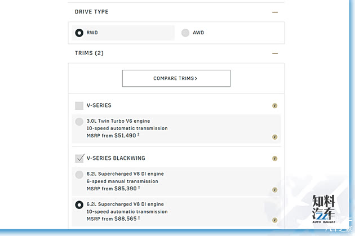Open info icon for V-SERIES BLACKWING trim
The width and height of the screenshot is (355, 236).
click(275, 158)
